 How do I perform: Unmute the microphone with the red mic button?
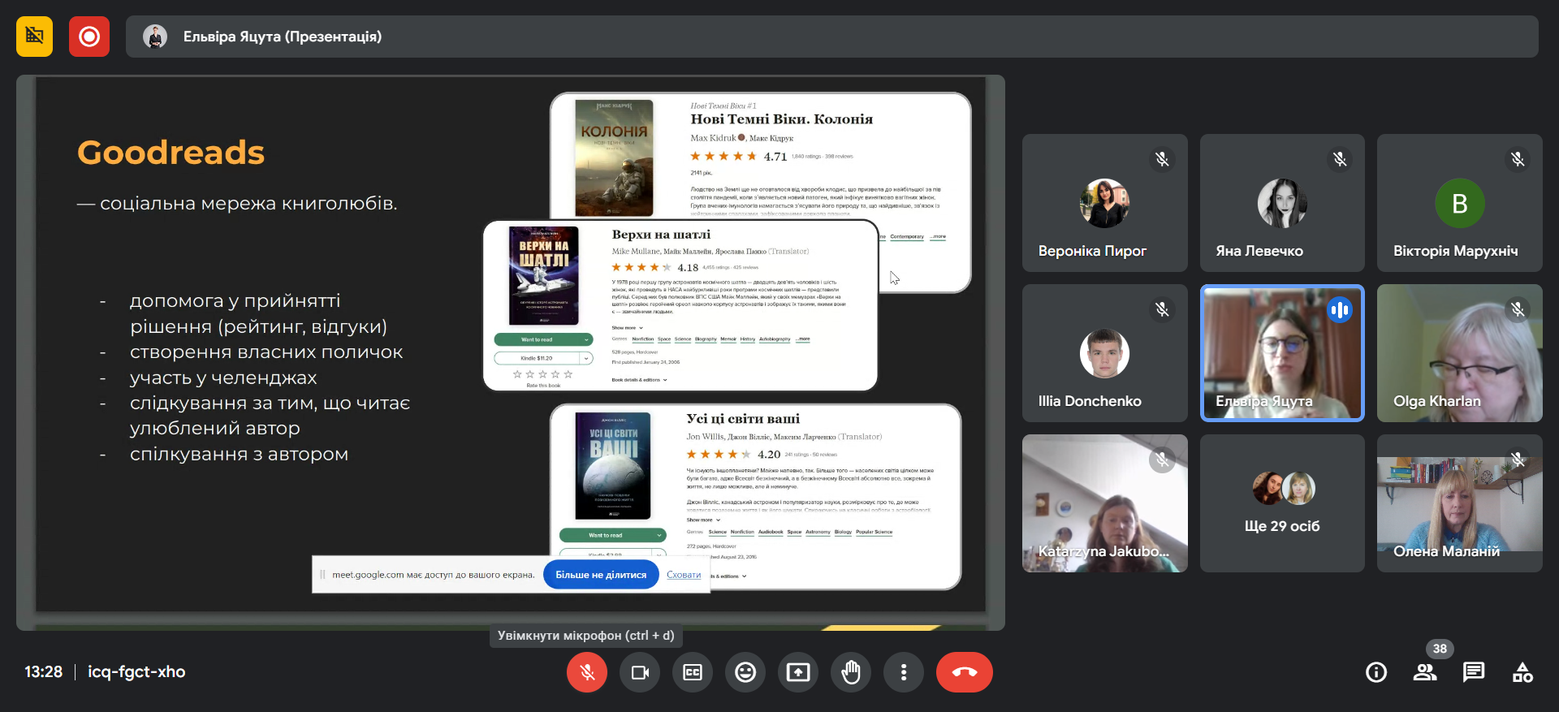tap(586, 672)
